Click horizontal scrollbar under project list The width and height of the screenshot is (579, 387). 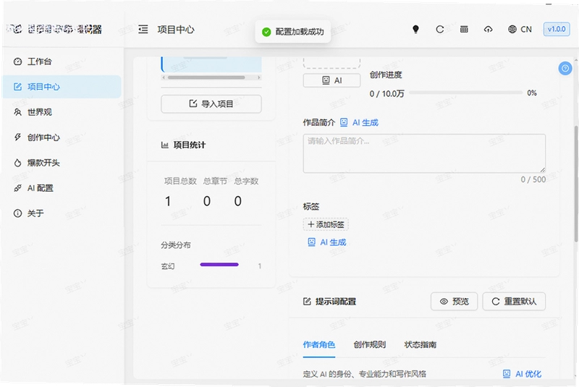coord(206,77)
